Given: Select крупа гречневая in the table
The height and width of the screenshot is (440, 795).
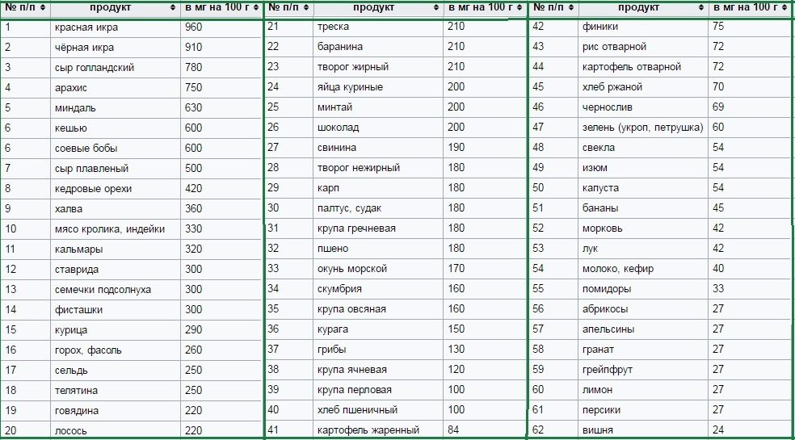Looking at the screenshot, I should tap(378, 228).
